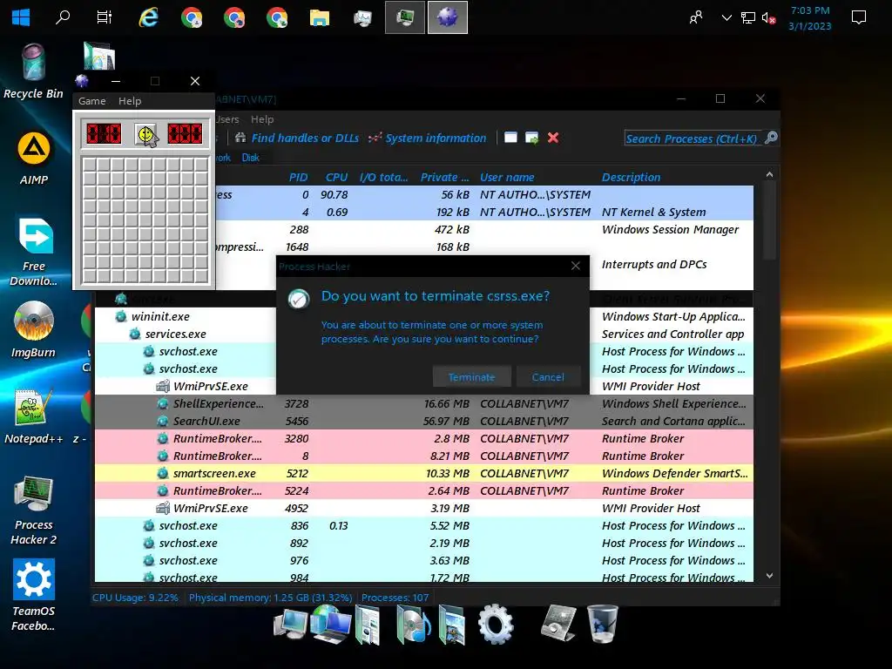
Task: Click Processes: 107 in status bar
Action: pos(395,598)
